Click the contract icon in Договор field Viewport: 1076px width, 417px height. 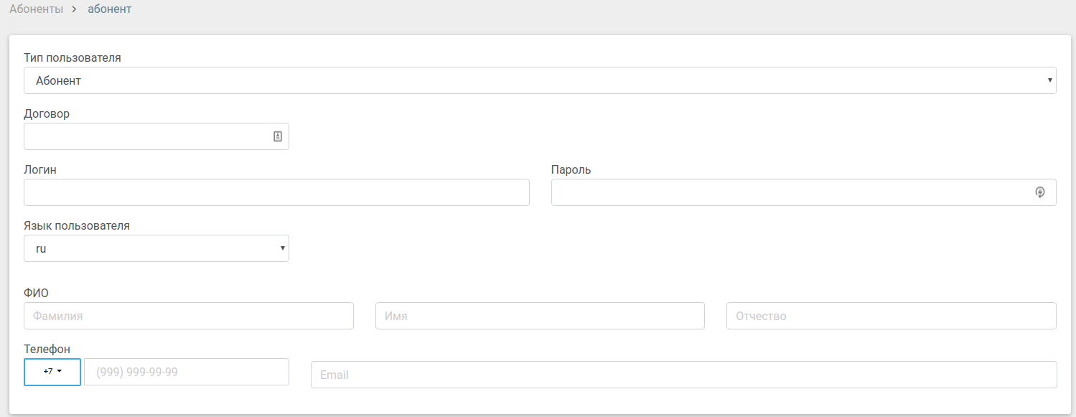(x=278, y=136)
